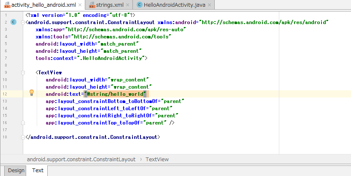The height and width of the screenshot is (176, 351).
Task: Click line number 9 in the gutter
Action: (6, 72)
